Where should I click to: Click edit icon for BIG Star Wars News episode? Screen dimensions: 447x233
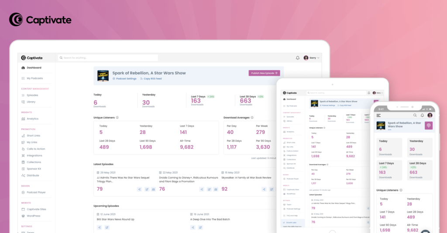pos(107,227)
